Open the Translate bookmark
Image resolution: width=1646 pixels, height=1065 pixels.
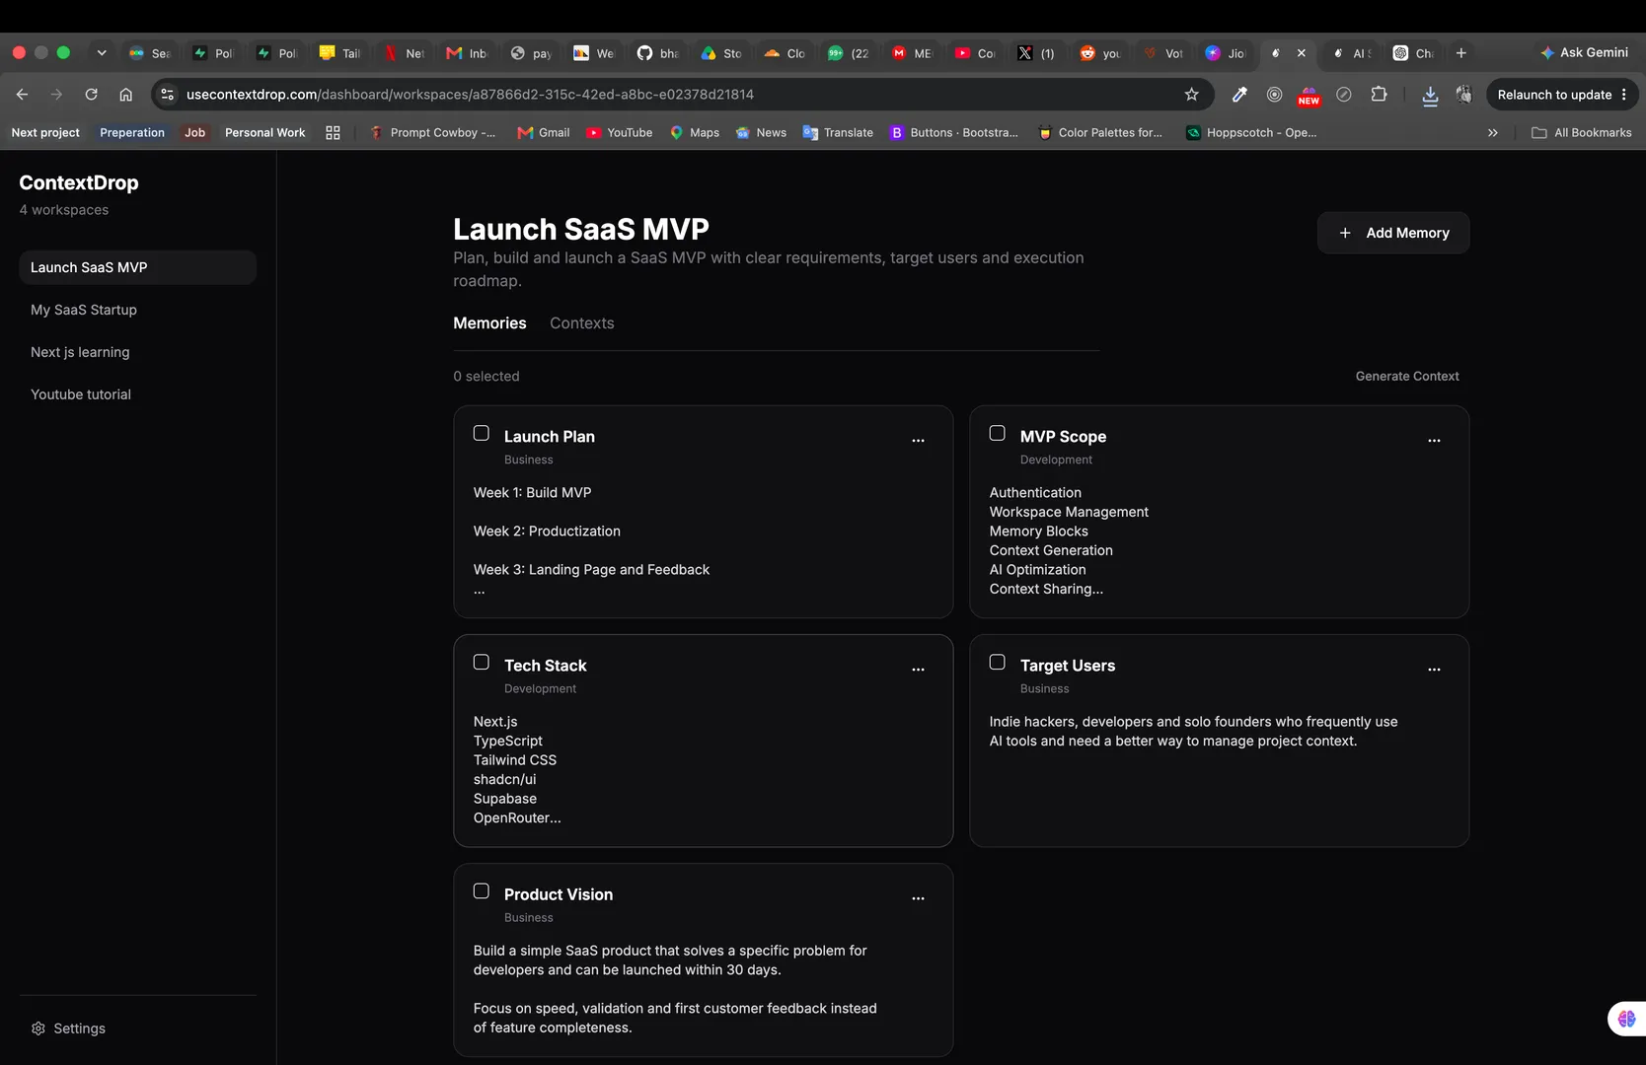point(838,132)
